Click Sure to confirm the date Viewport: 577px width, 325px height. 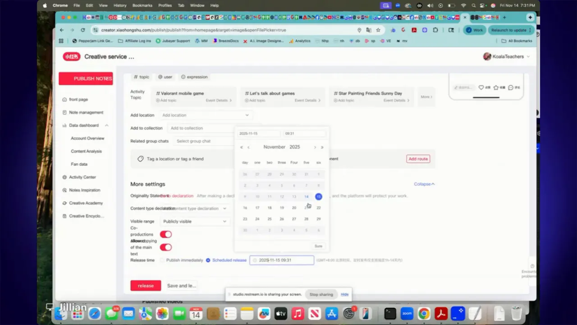pos(318,246)
